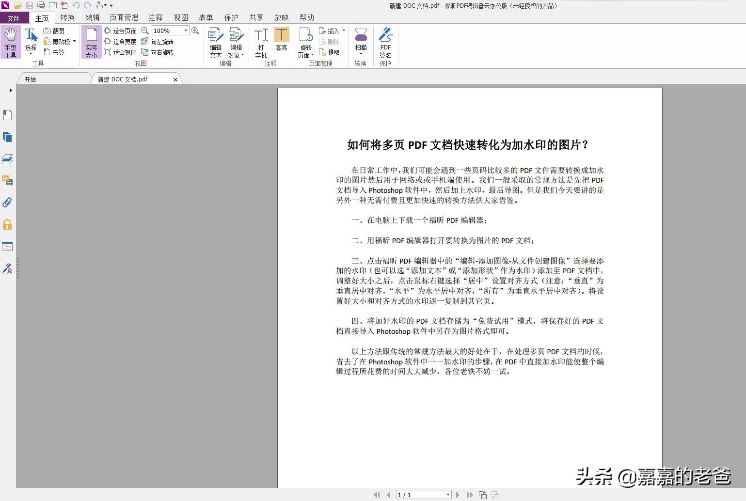
Task: Open the security panel with the lock icon
Action: click(7, 224)
